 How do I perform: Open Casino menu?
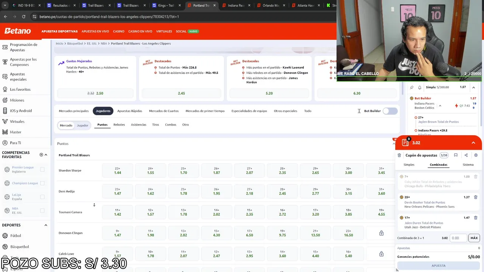(x=119, y=31)
